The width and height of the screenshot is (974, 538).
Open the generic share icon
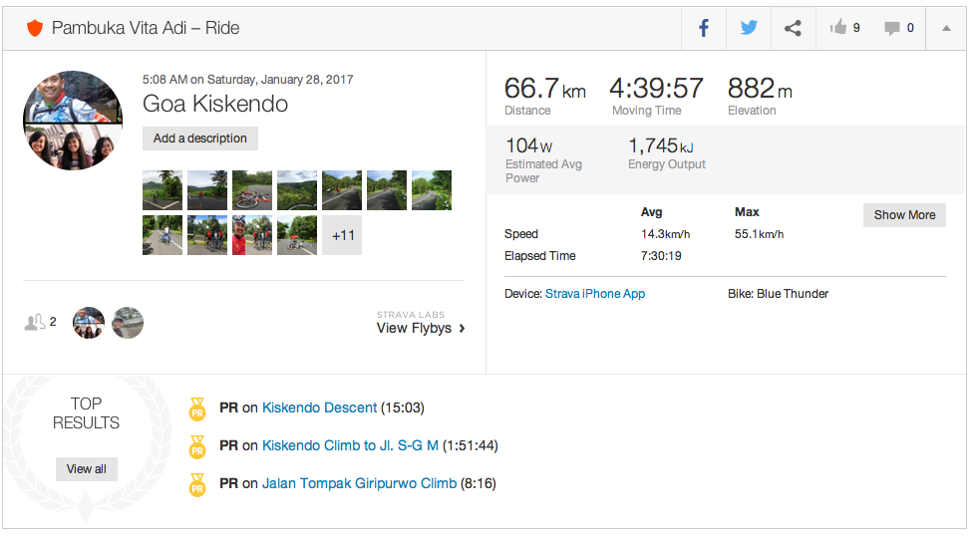pyautogui.click(x=793, y=28)
